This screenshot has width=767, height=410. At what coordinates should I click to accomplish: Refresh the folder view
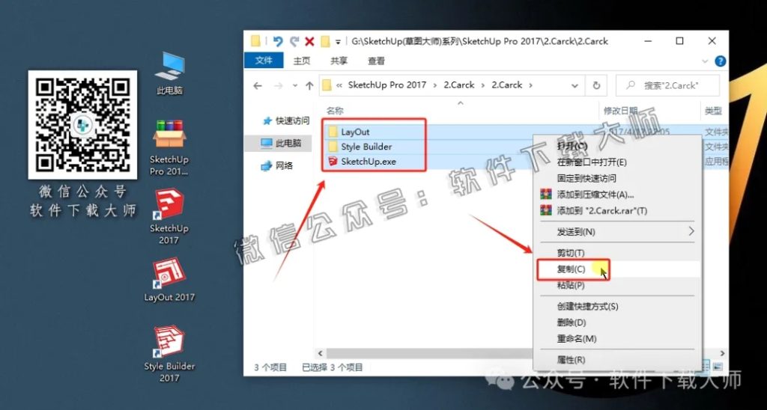pyautogui.click(x=596, y=85)
